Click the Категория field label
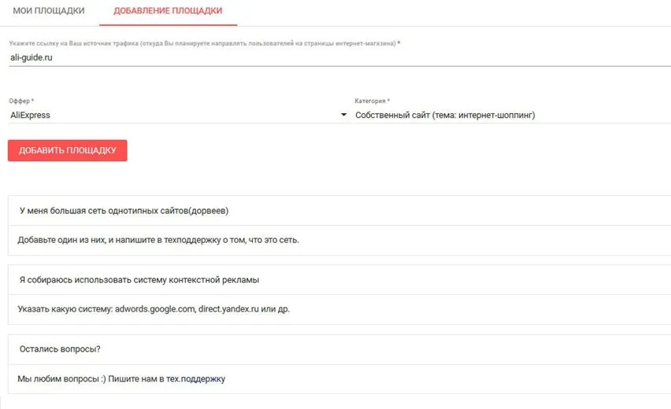 coord(372,101)
